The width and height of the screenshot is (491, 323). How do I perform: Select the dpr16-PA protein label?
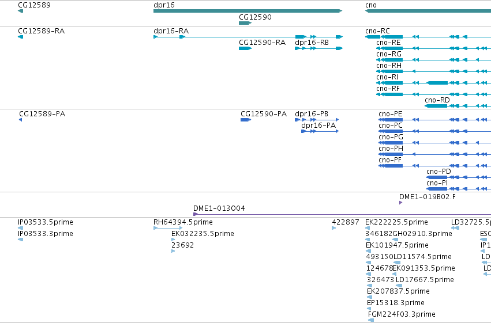[x=318, y=126]
